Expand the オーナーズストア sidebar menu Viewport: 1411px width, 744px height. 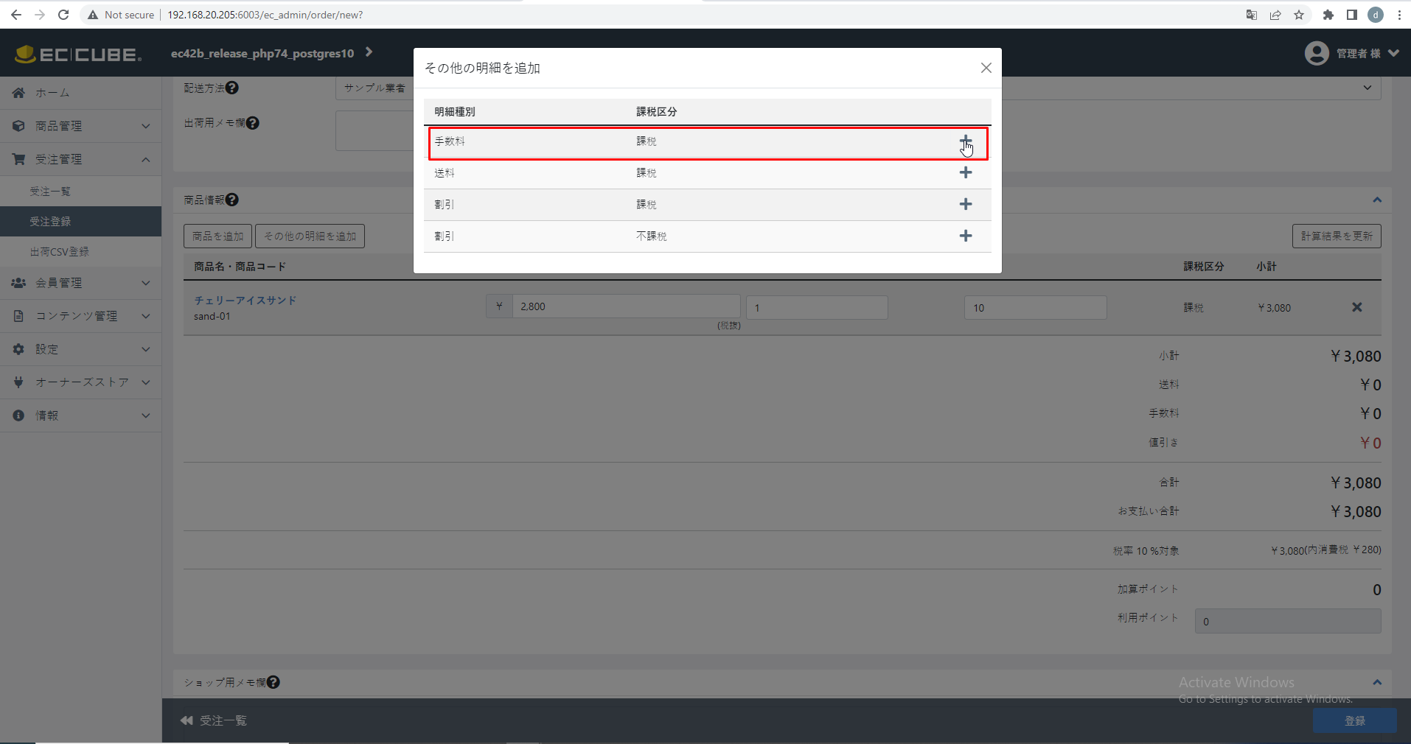80,382
